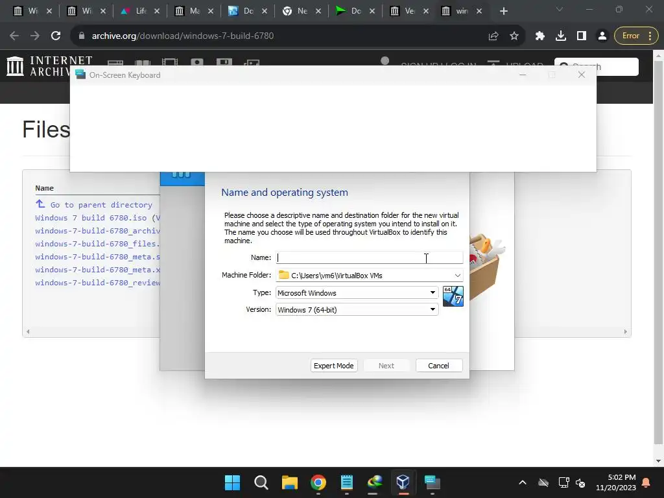664x498 pixels.
Task: Click the film strip video icon on Internet Archive
Action: [x=169, y=63]
